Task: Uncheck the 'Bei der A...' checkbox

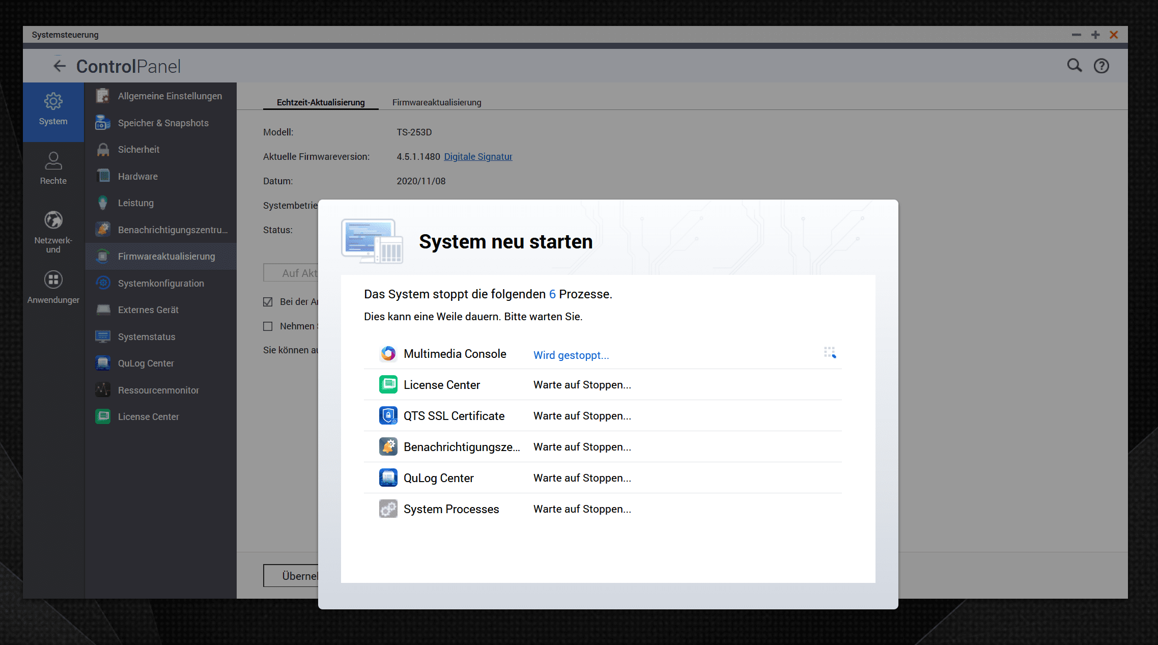Action: (x=268, y=302)
